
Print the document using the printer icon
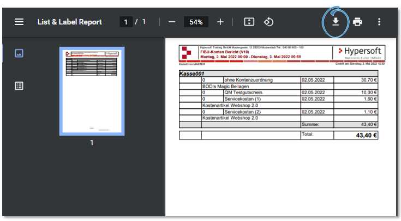pyautogui.click(x=357, y=22)
